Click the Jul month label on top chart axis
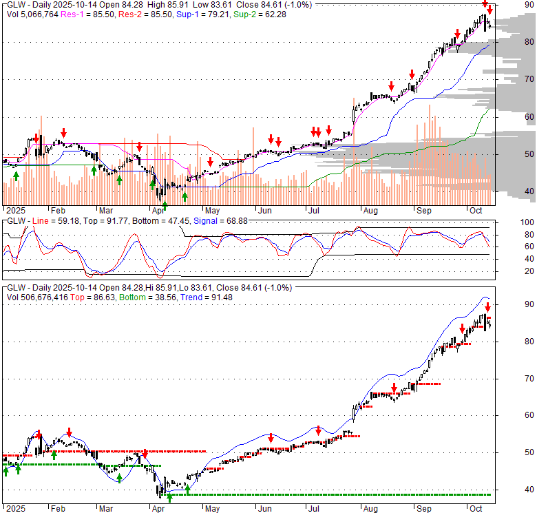Viewport: 537px width, 513px height. click(313, 211)
